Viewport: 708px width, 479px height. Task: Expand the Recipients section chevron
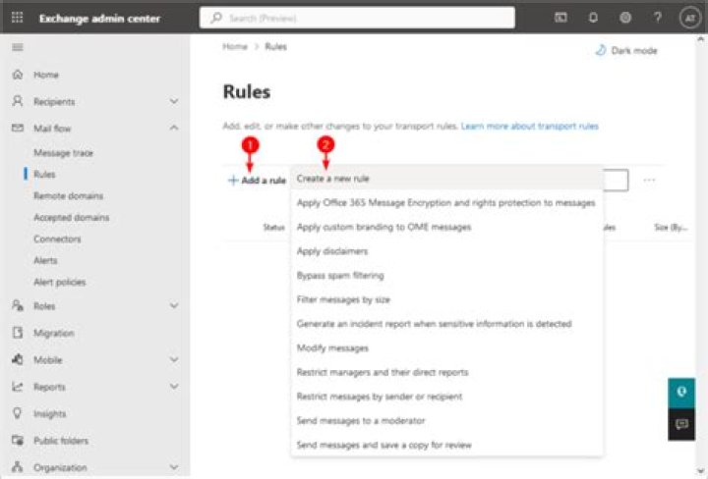[x=174, y=101]
